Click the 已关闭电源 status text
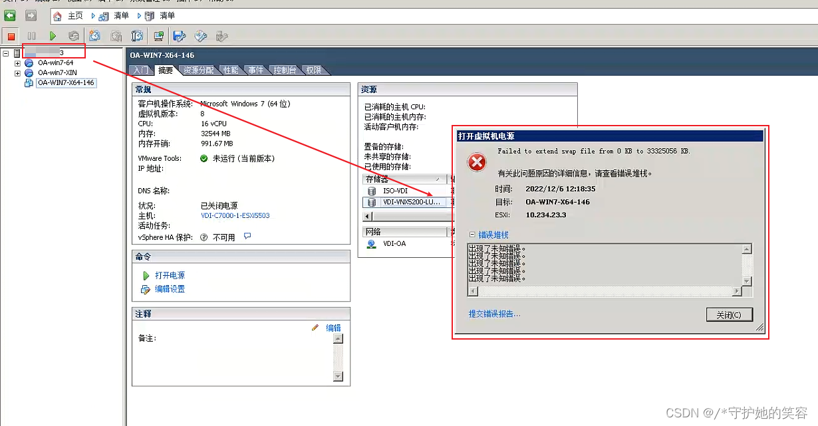818x426 pixels. [x=219, y=206]
